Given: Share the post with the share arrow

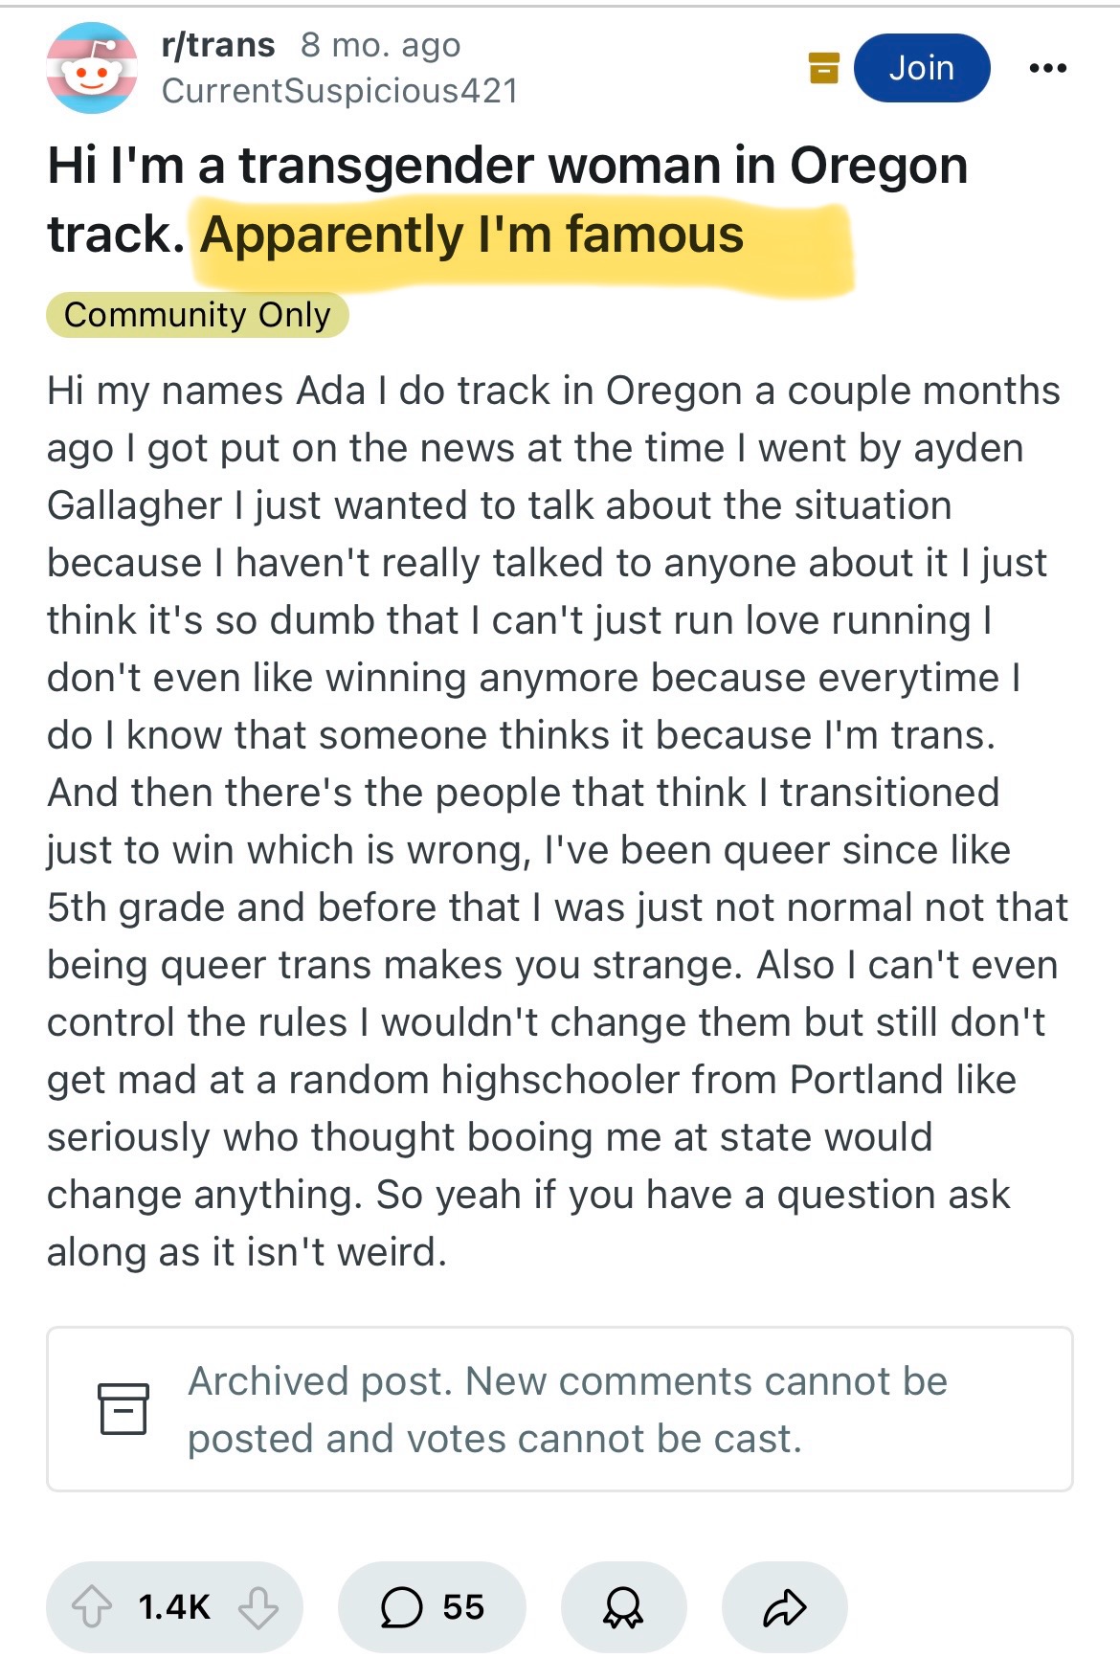Looking at the screenshot, I should 784,1606.
